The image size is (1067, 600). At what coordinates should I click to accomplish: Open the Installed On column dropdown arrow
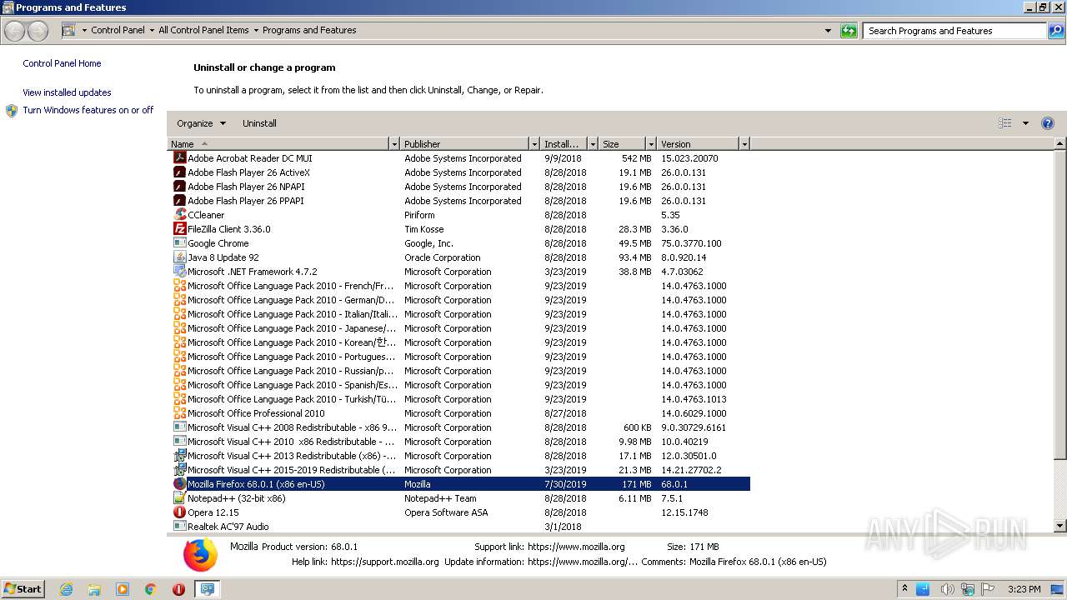tap(593, 144)
